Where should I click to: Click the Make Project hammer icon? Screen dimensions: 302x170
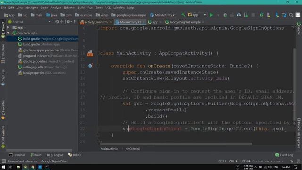pos(183,15)
